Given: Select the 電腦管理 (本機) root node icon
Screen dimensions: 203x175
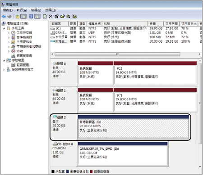Looking at the screenshot, I should click(4, 23).
